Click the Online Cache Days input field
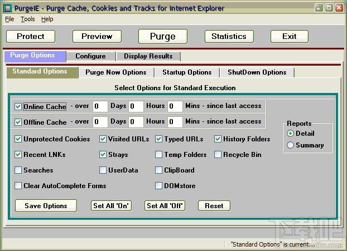Image resolution: width=347 pixels, height=251 pixels. [x=100, y=106]
